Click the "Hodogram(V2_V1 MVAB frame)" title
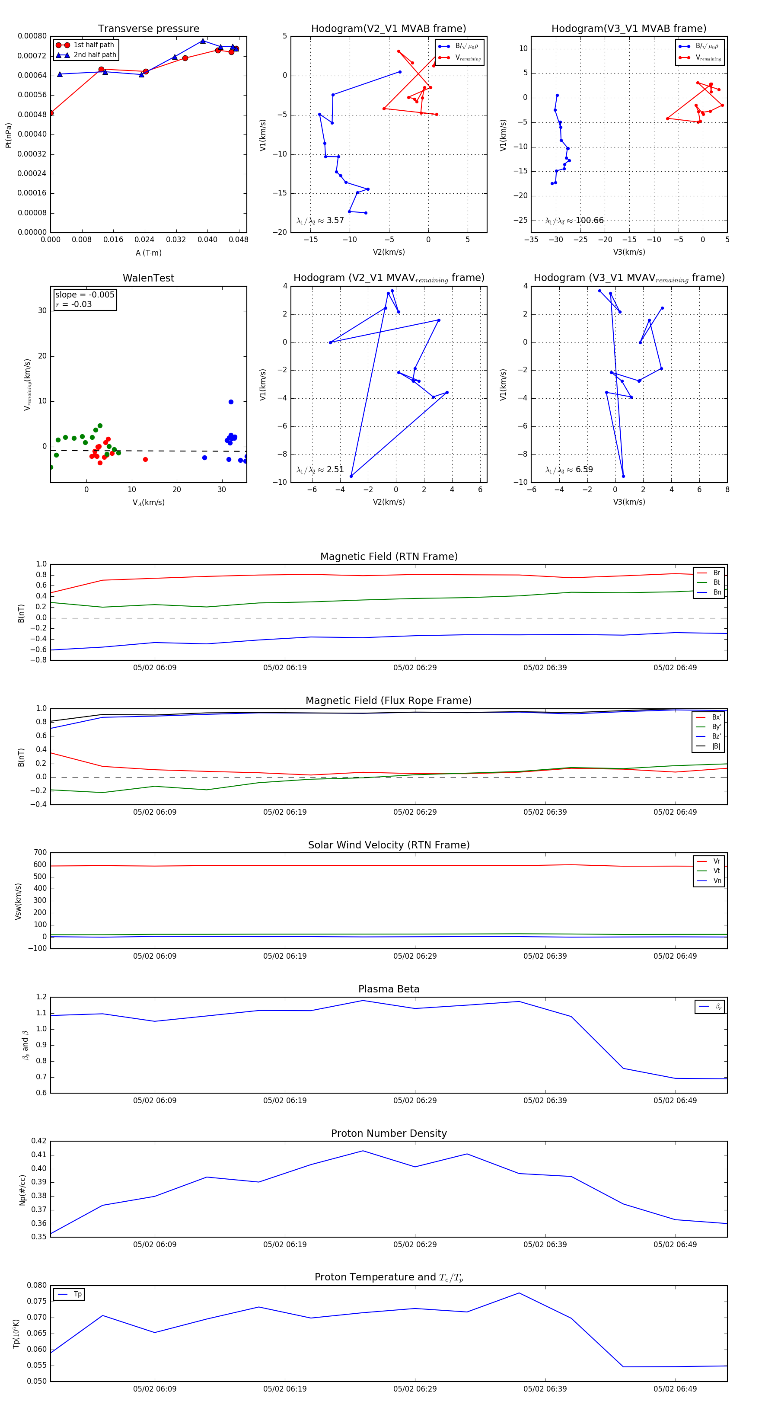This screenshot has height=1427, width=778. pos(389,29)
